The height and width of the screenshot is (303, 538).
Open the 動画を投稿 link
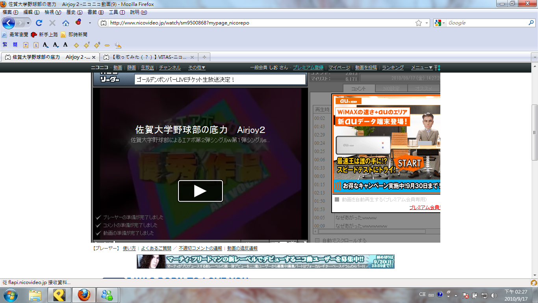366,68
